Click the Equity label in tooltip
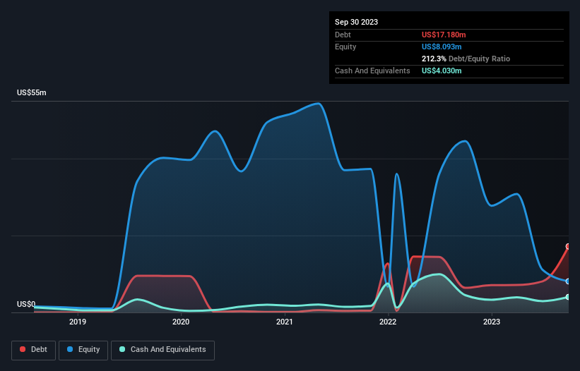The width and height of the screenshot is (580, 371). 345,47
